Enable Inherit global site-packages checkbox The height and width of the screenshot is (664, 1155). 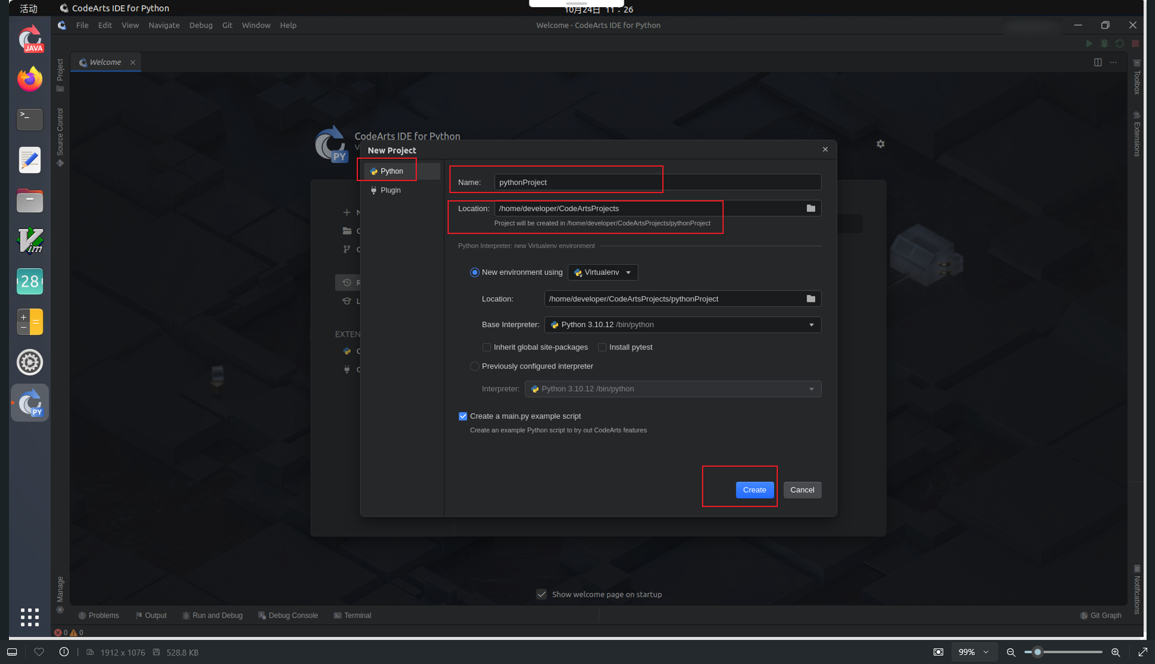pos(487,347)
